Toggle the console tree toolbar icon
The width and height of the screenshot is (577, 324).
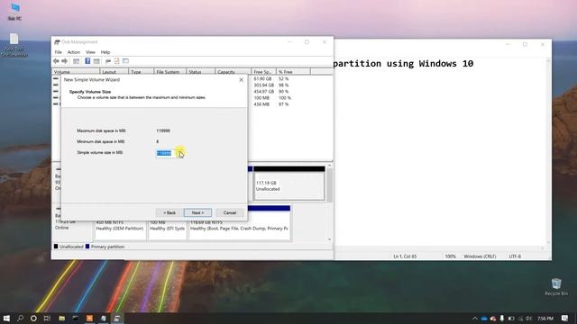point(76,61)
